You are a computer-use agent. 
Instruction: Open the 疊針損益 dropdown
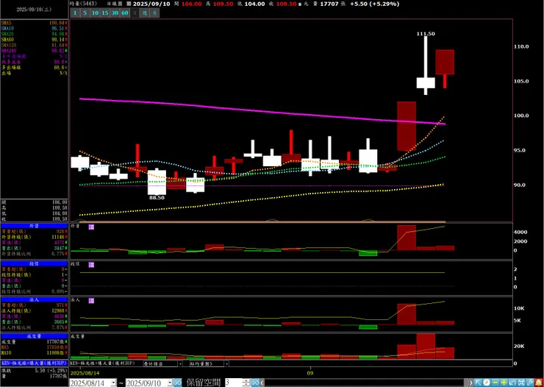(179, 363)
